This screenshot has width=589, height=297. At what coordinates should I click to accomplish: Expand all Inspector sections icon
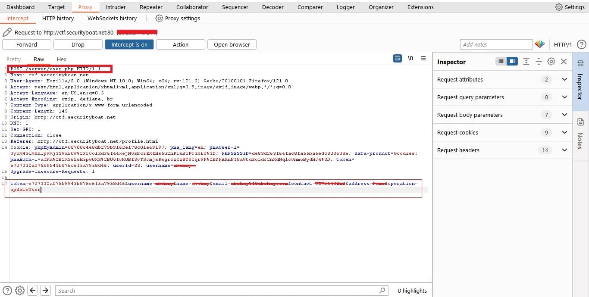point(526,62)
